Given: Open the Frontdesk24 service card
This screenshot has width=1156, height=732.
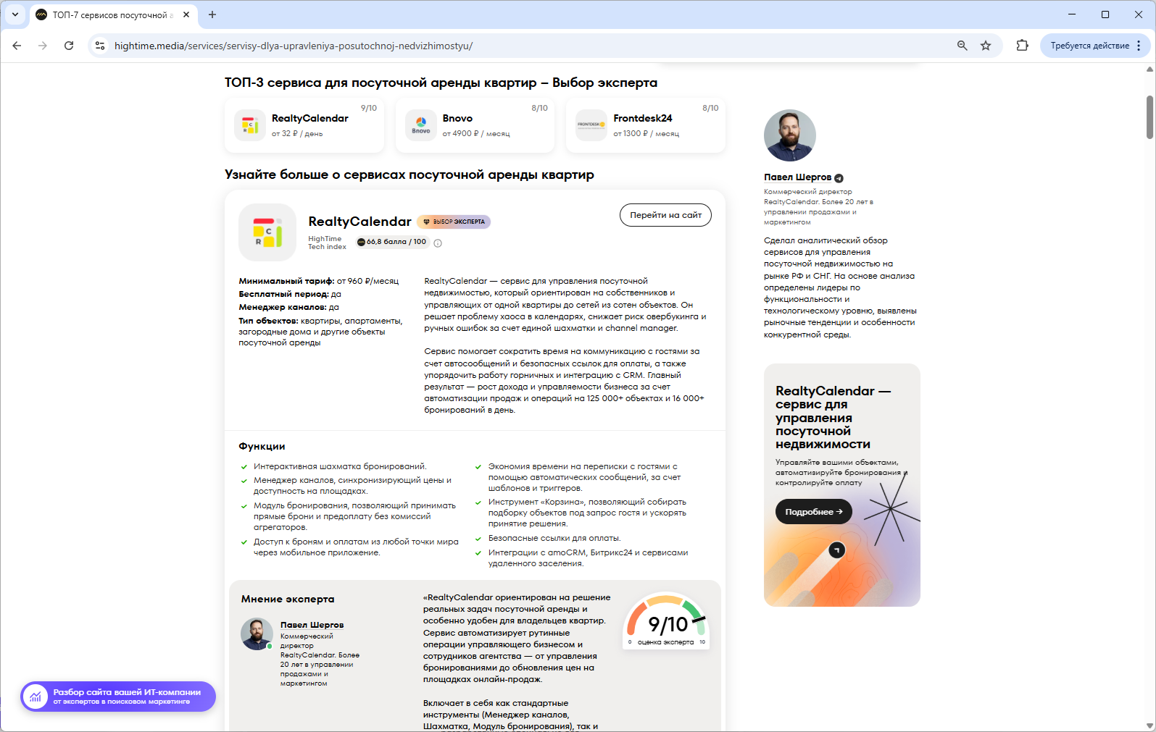Looking at the screenshot, I should [x=645, y=125].
